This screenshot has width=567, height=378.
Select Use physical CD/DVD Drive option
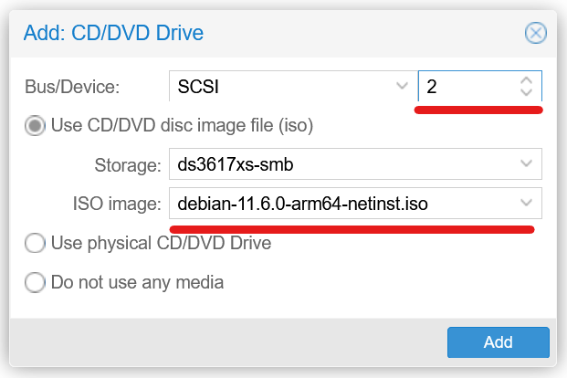tap(35, 243)
